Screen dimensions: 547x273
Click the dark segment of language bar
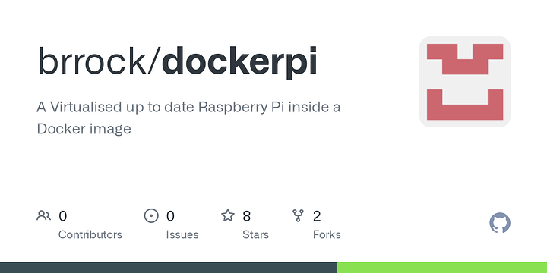[x=169, y=268]
